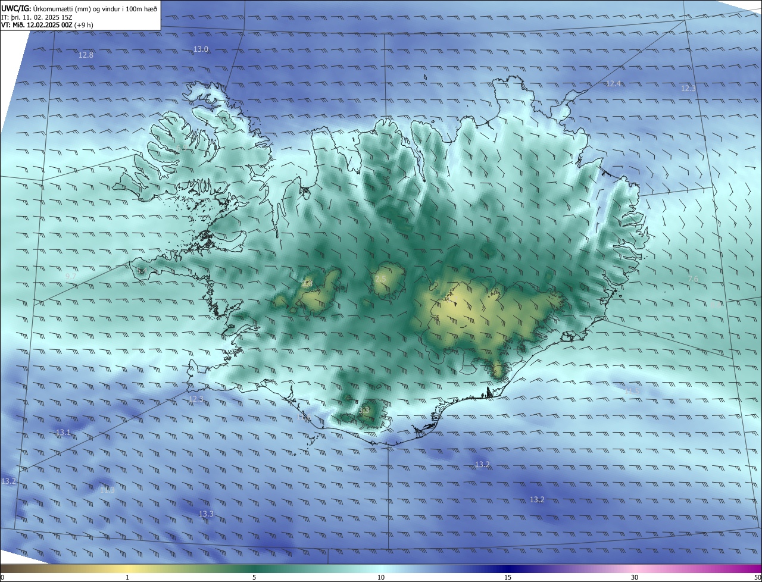The height and width of the screenshot is (582, 762).
Task: Click the 11.5 value label on the map
Action: tap(631, 390)
